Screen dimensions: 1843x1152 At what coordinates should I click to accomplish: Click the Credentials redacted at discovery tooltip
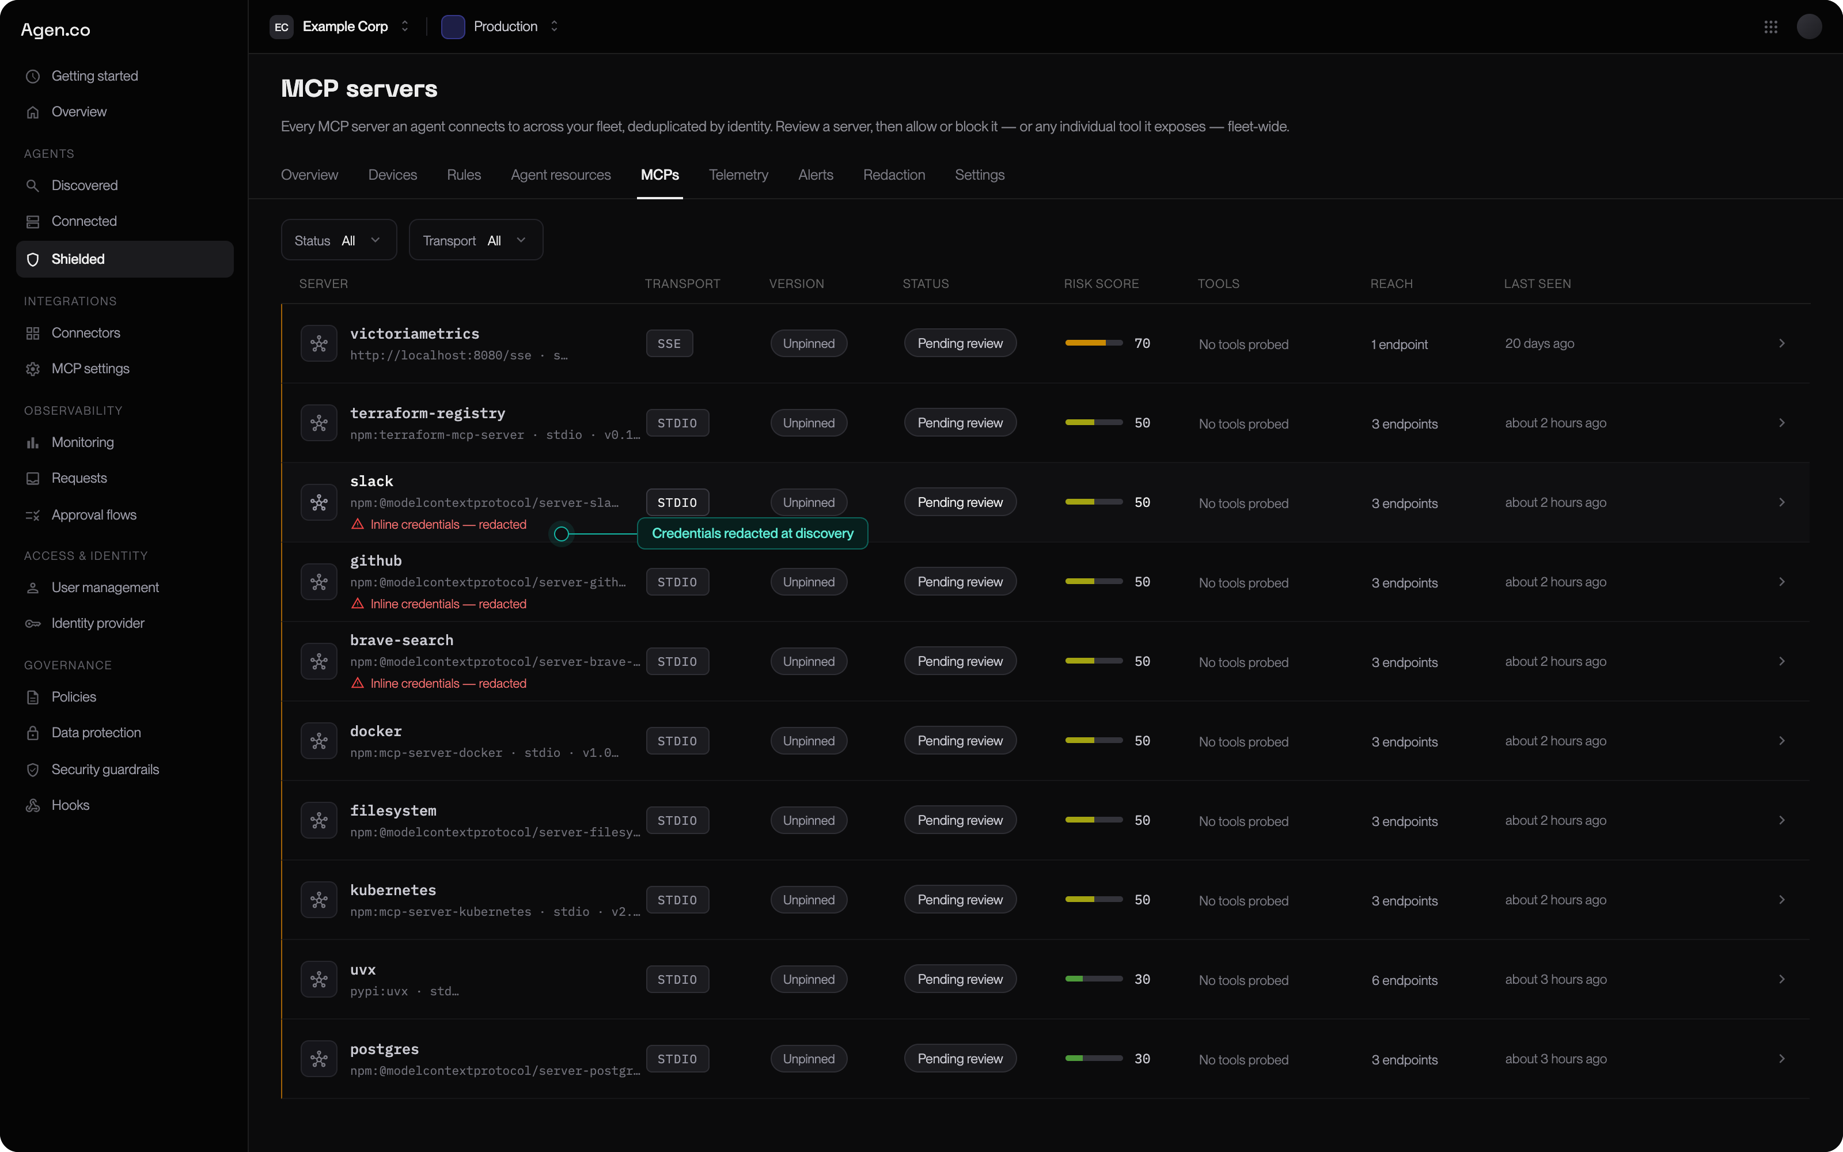752,533
